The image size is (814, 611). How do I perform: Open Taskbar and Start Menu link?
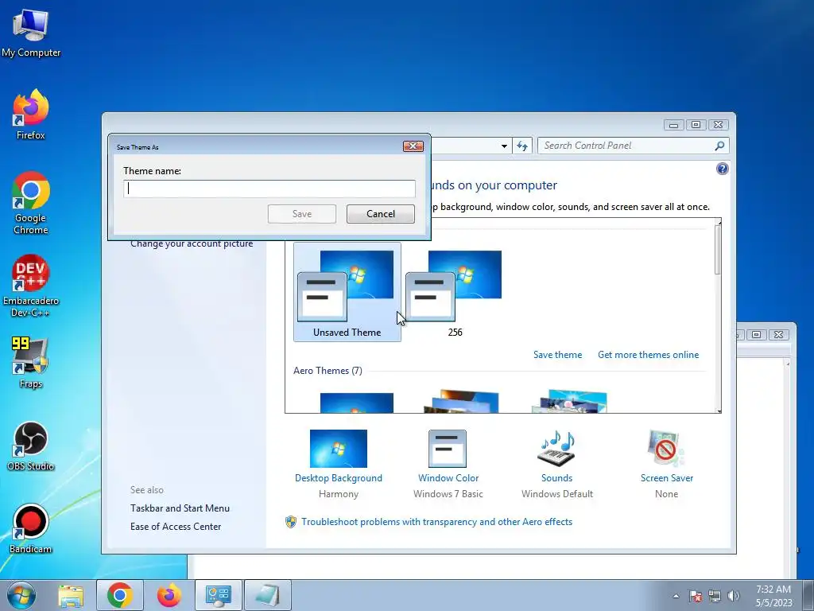pos(180,508)
